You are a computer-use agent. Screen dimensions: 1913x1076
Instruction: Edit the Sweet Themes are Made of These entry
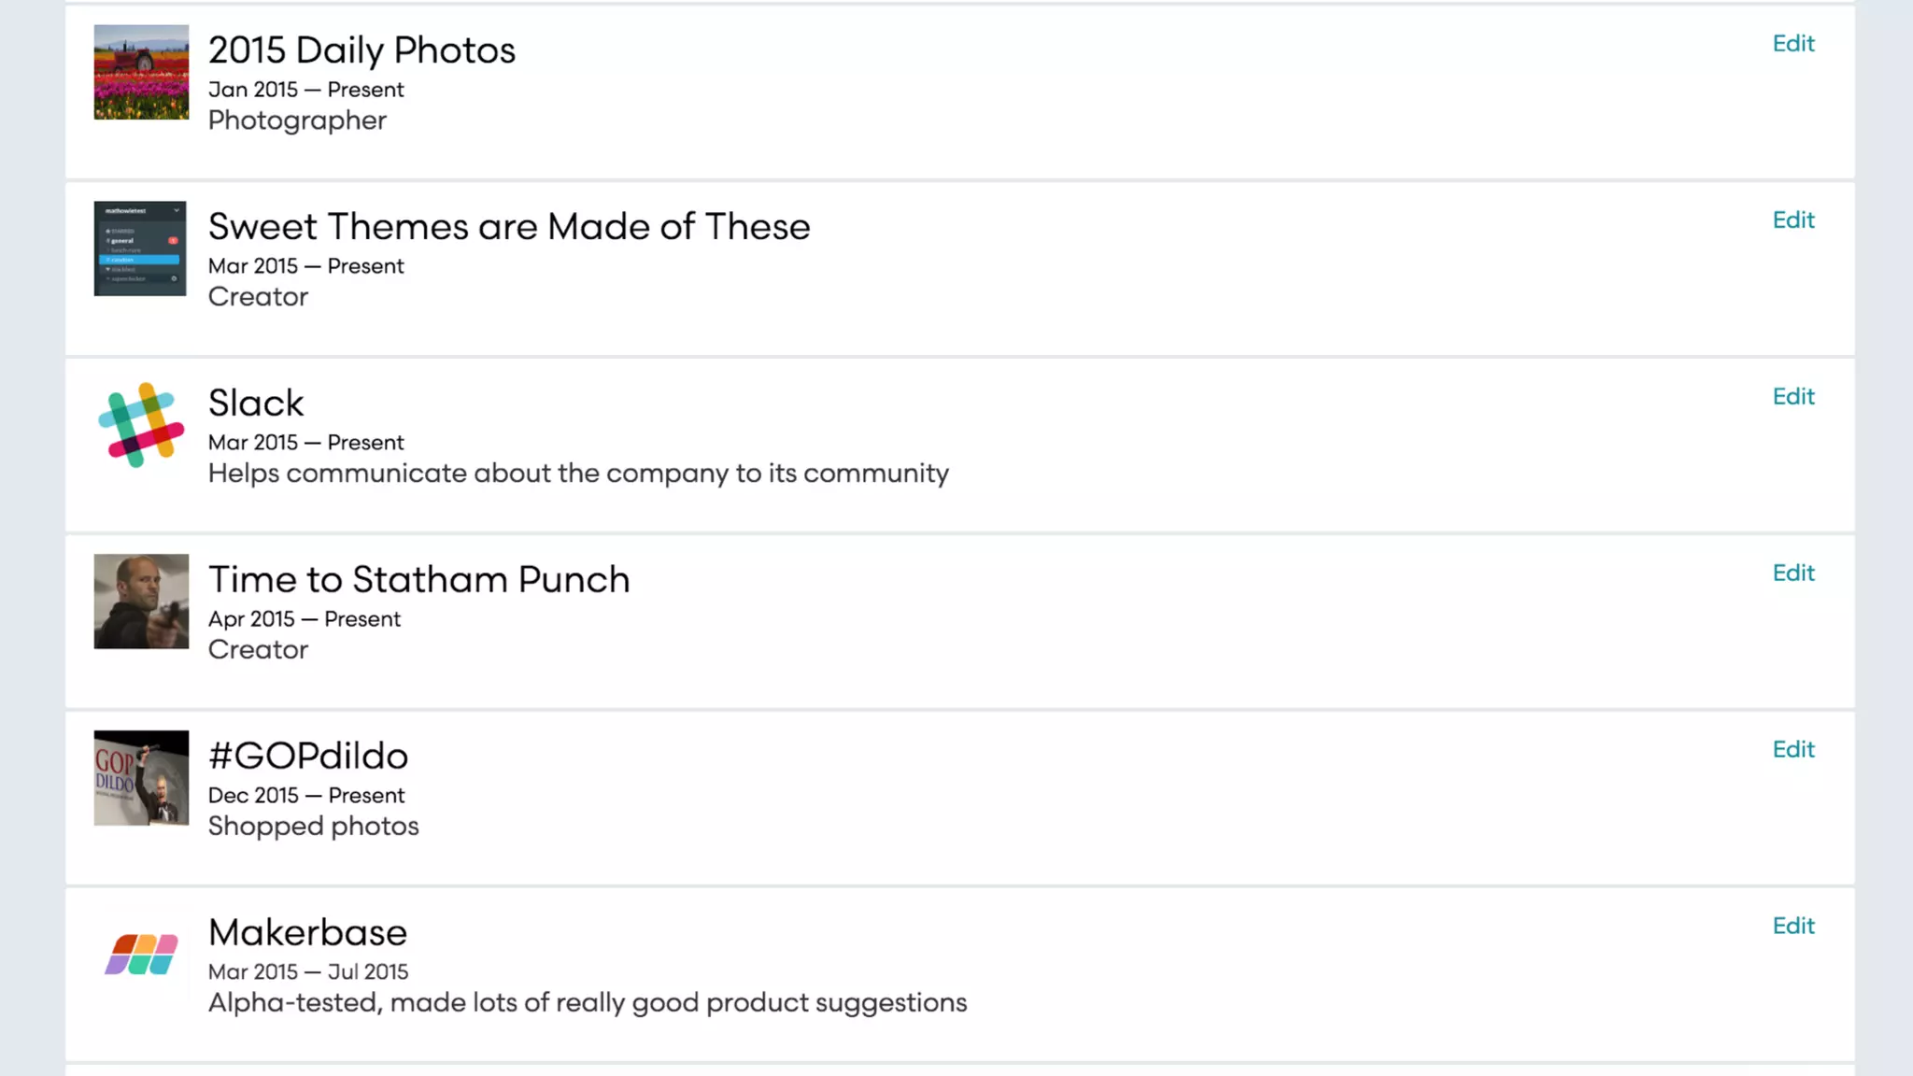(x=1793, y=220)
